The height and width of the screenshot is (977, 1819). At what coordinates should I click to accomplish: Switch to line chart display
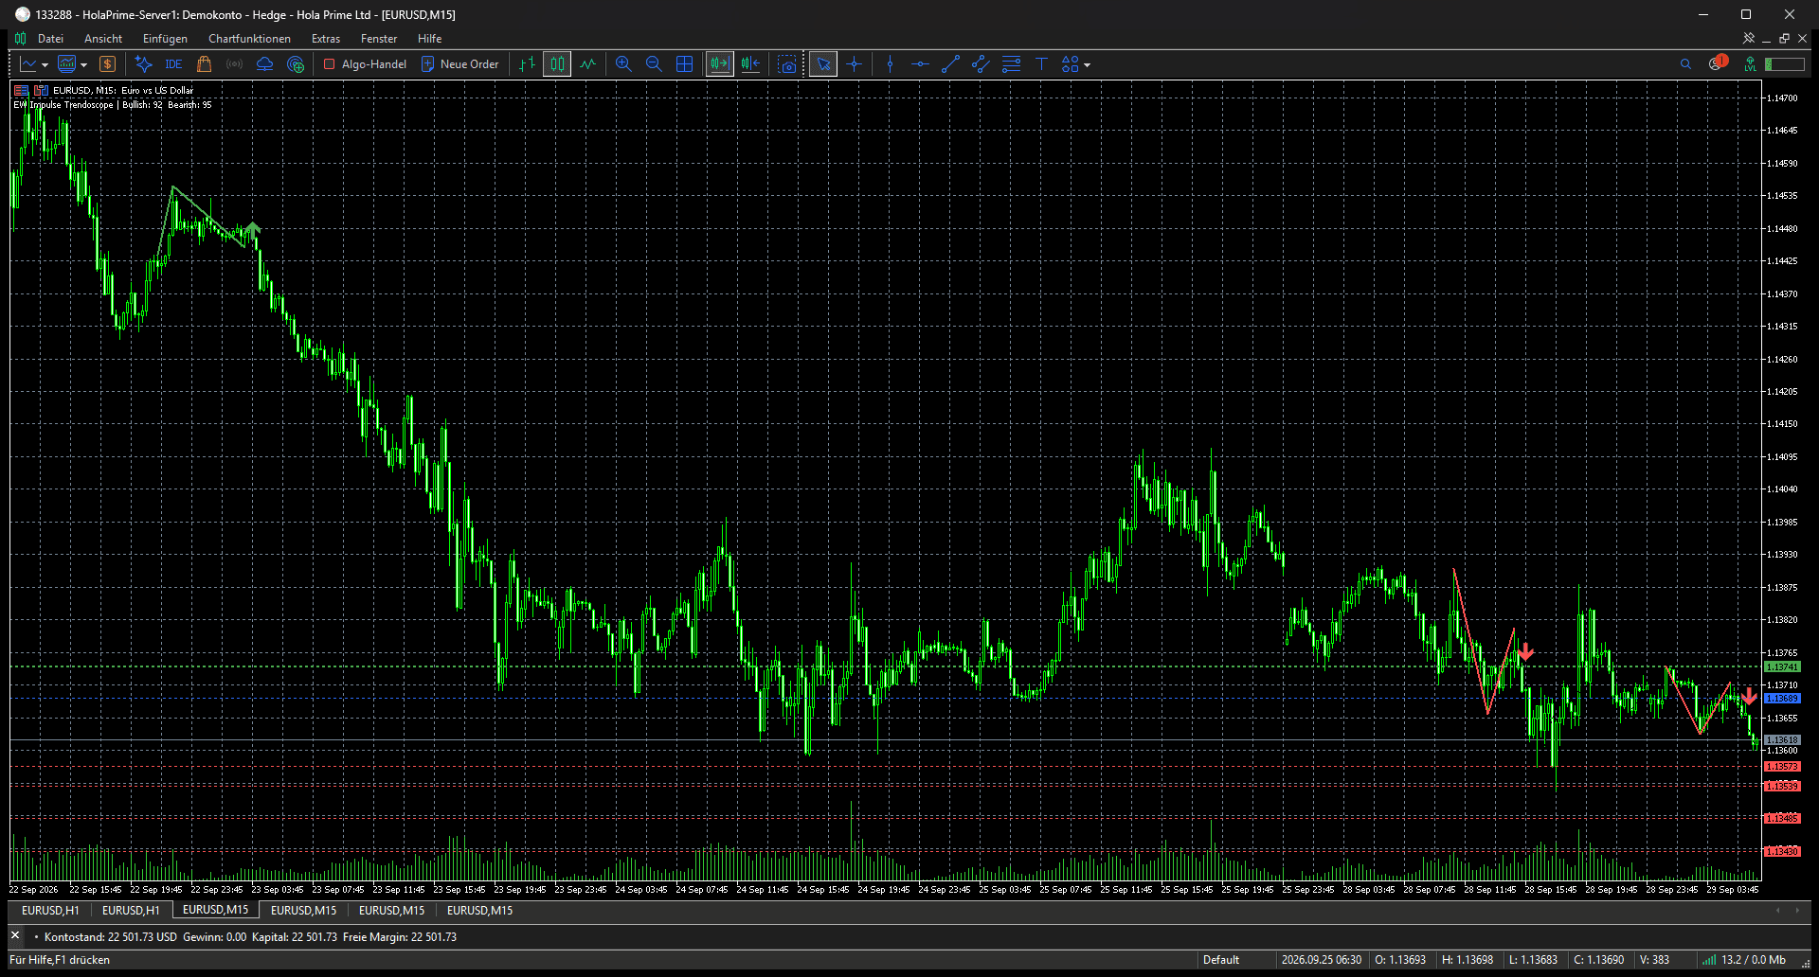pyautogui.click(x=588, y=64)
